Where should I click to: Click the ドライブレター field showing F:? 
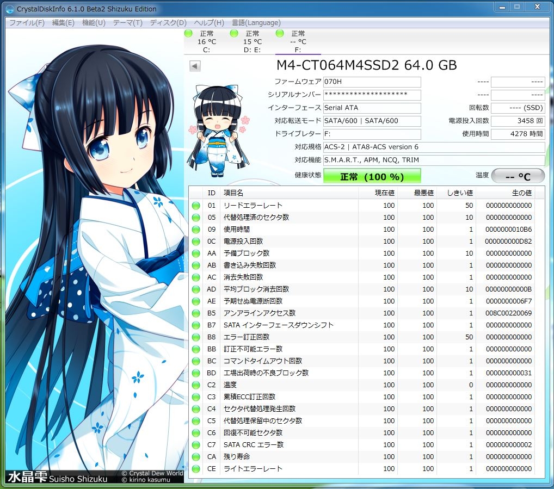372,134
